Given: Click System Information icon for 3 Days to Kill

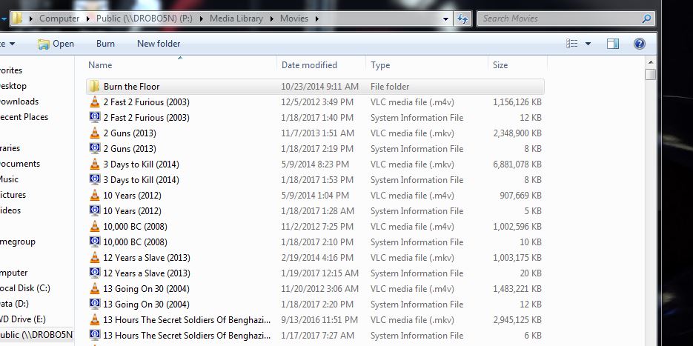Looking at the screenshot, I should (x=95, y=180).
